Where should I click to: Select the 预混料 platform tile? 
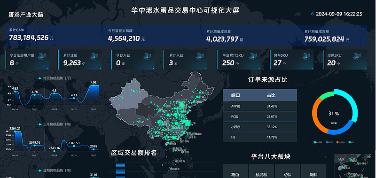click(x=261, y=171)
